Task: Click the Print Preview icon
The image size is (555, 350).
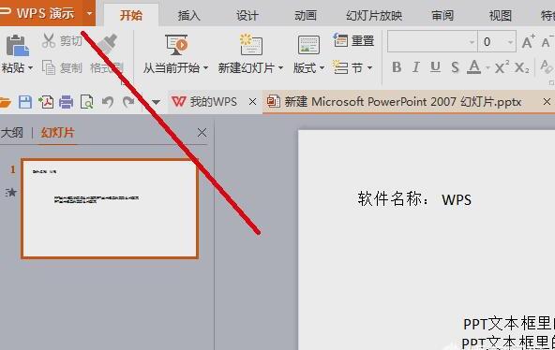Action: pos(86,102)
